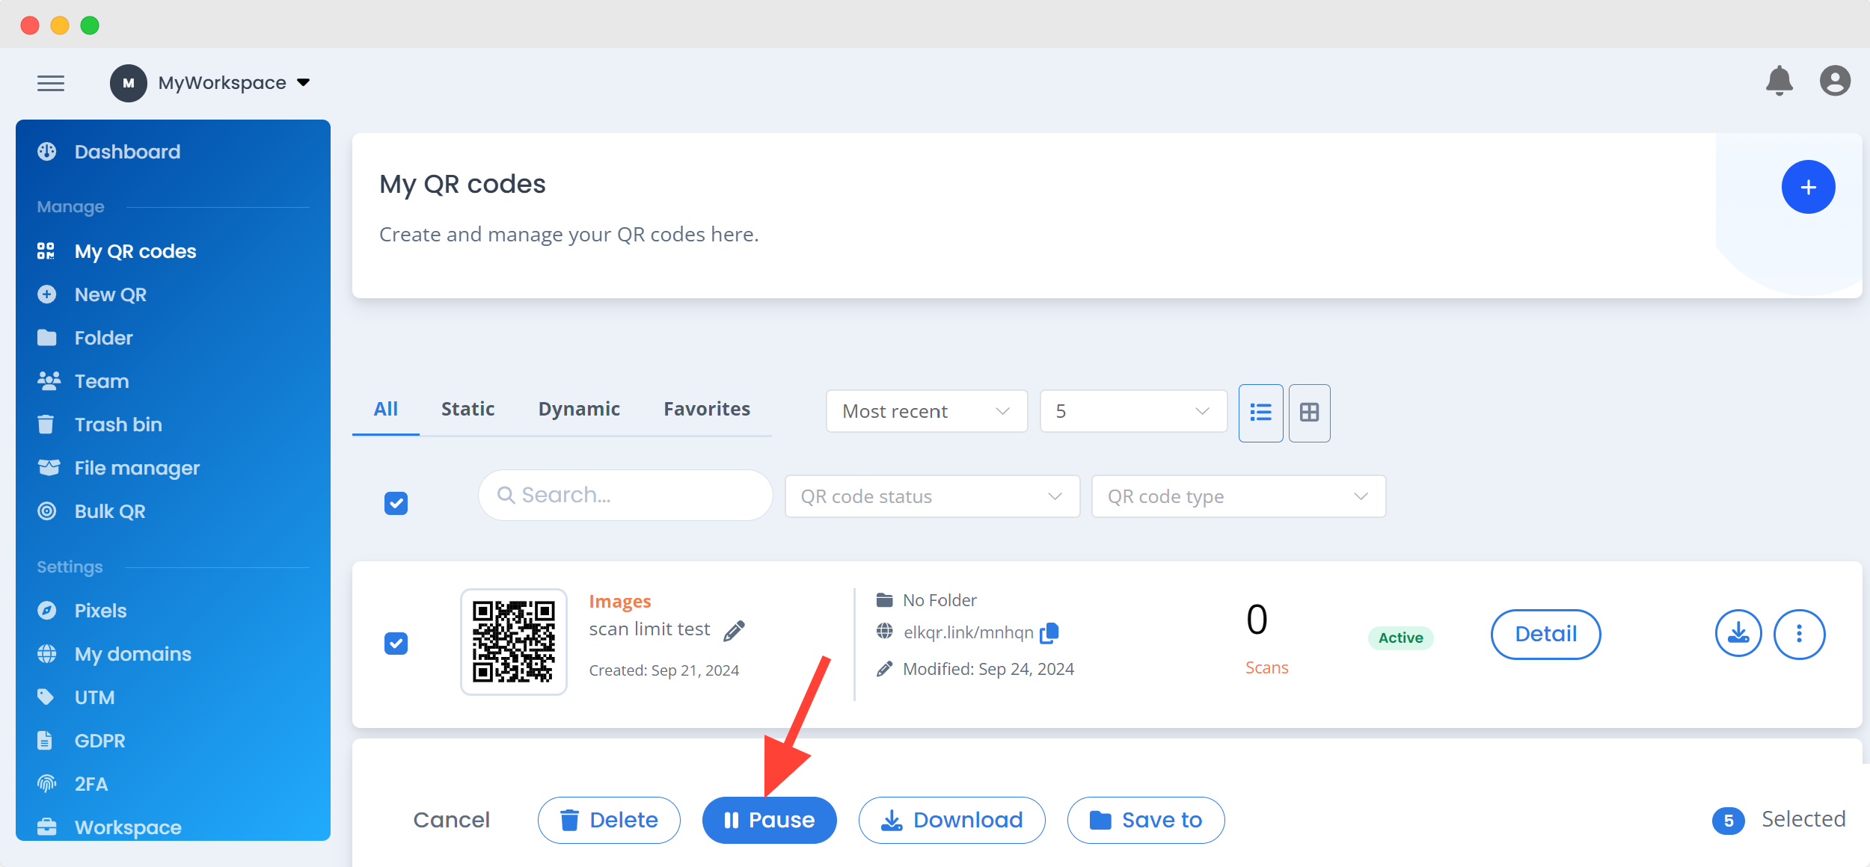Open the Most recent sort dropdown
1870x867 pixels.
point(927,411)
